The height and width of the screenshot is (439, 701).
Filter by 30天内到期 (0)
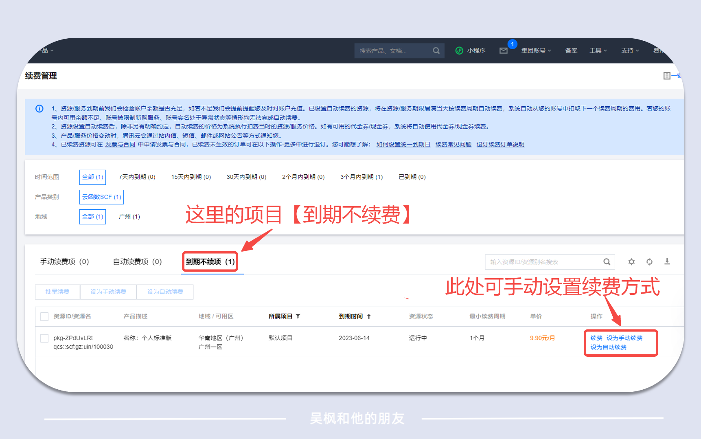[246, 177]
